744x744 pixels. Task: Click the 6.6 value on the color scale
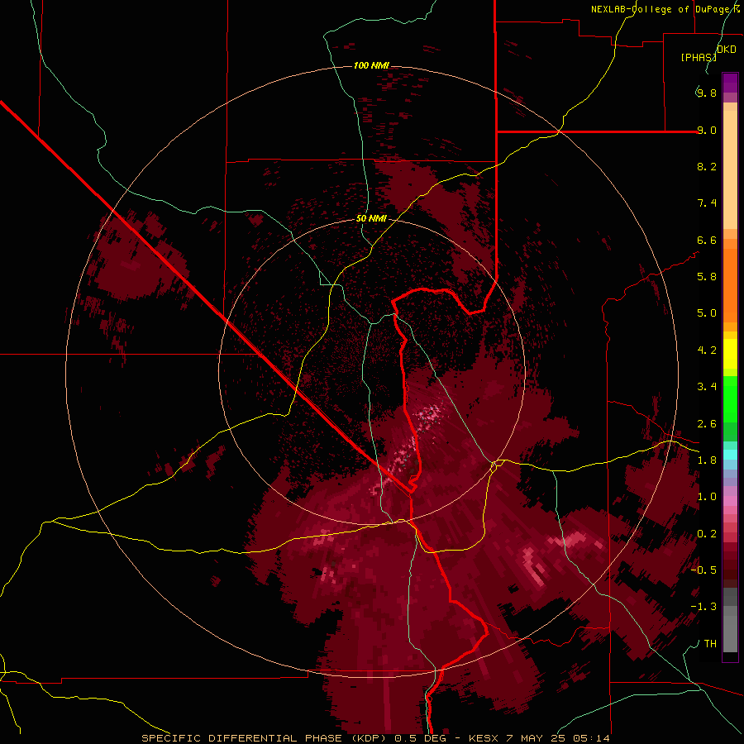tap(706, 240)
